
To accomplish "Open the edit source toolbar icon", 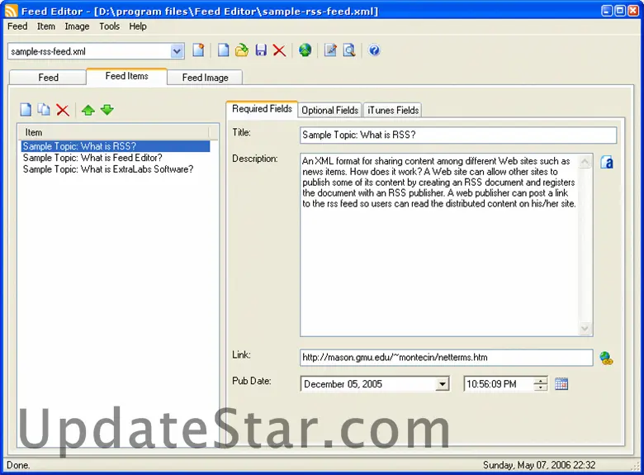I will [x=330, y=50].
